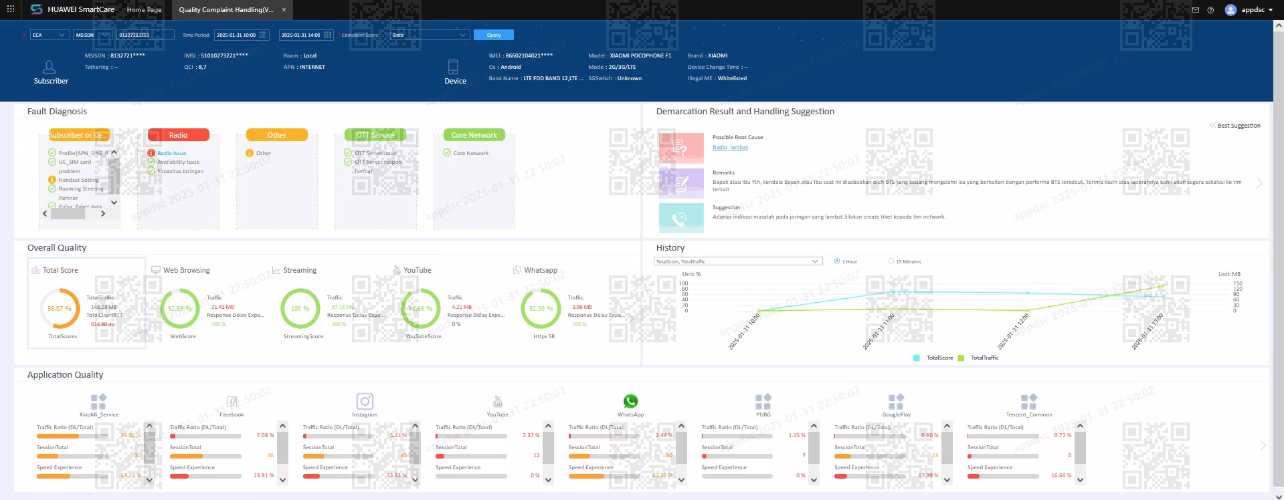Open the help question mark icon

coord(1210,10)
